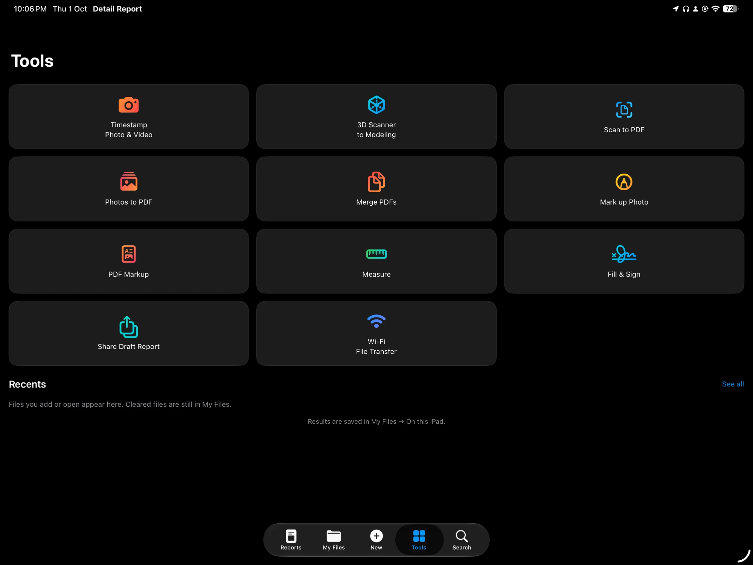This screenshot has height=565, width=753.
Task: Click the Recents section heading
Action: [x=27, y=384]
